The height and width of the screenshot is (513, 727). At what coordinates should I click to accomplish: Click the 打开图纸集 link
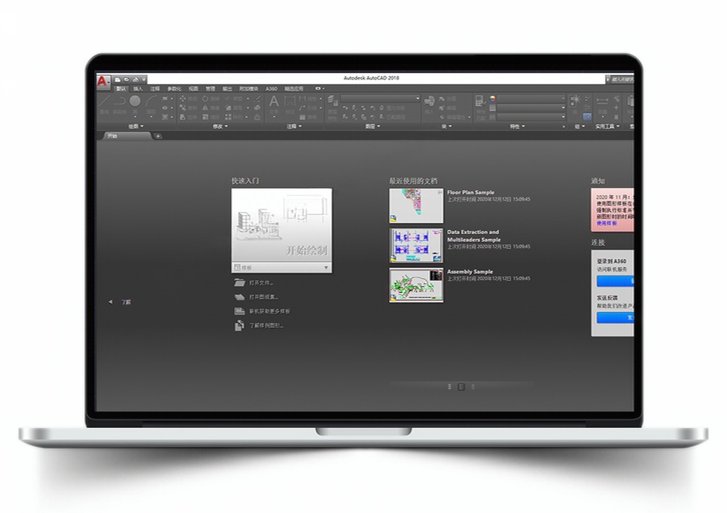click(264, 297)
